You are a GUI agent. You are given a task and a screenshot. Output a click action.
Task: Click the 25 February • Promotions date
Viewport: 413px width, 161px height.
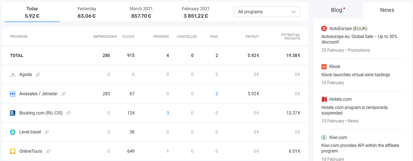[346, 50]
